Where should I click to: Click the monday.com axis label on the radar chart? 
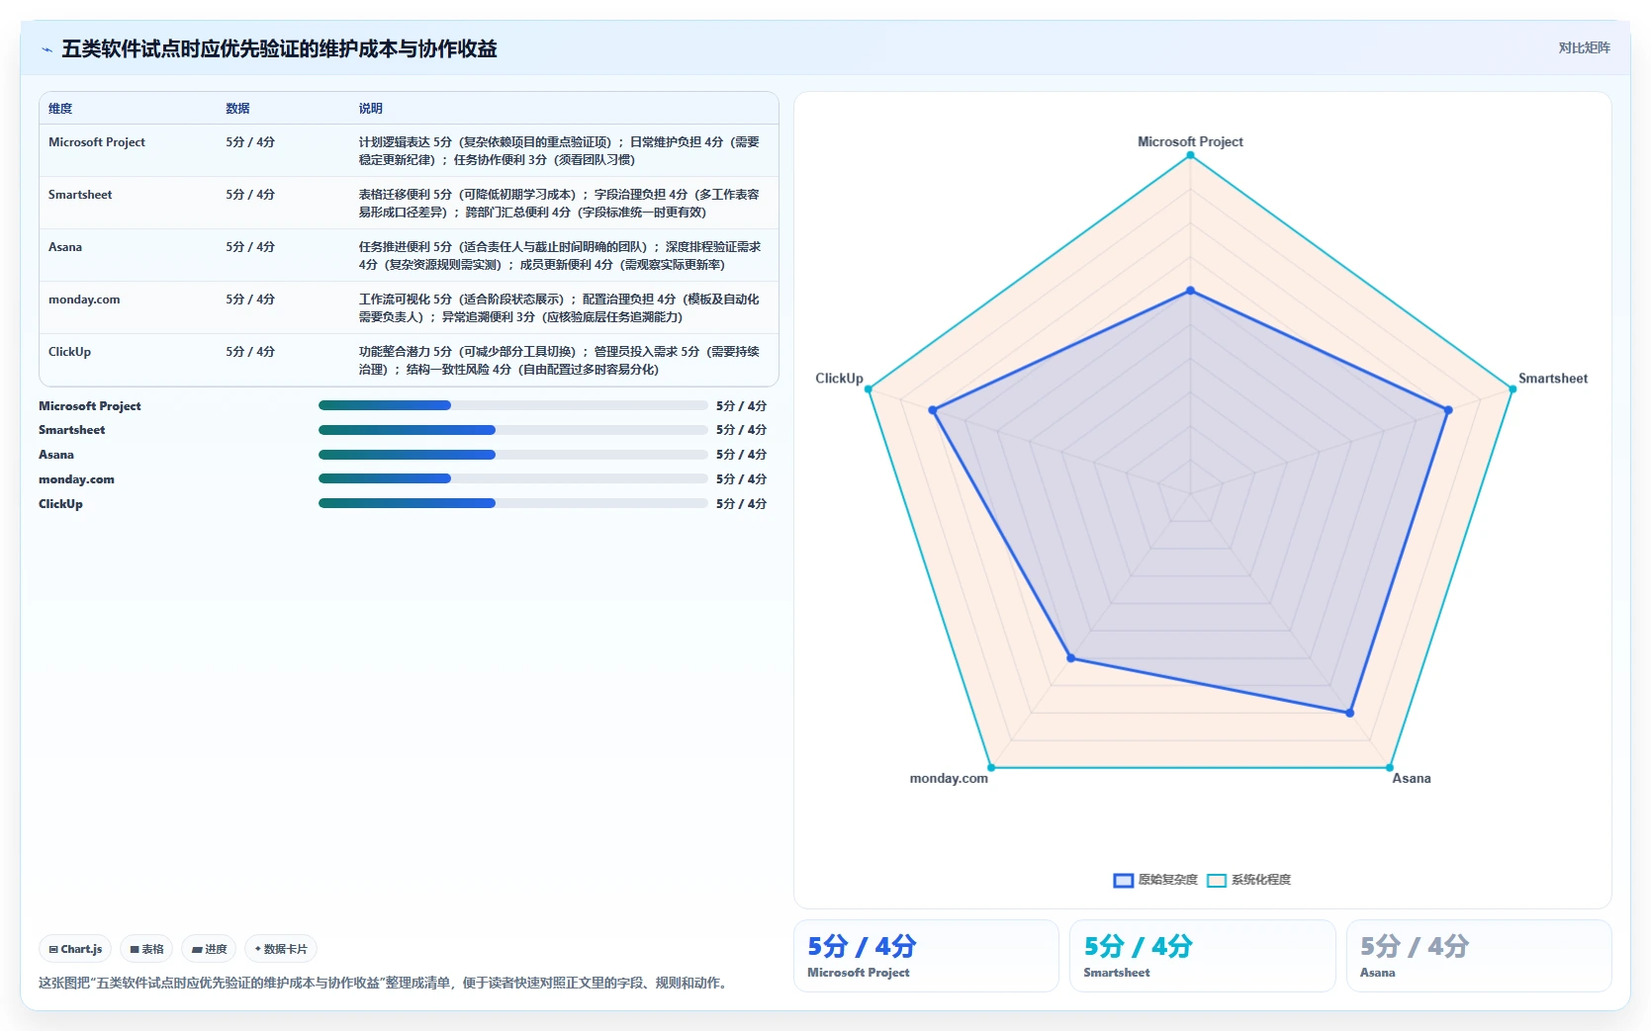point(949,778)
